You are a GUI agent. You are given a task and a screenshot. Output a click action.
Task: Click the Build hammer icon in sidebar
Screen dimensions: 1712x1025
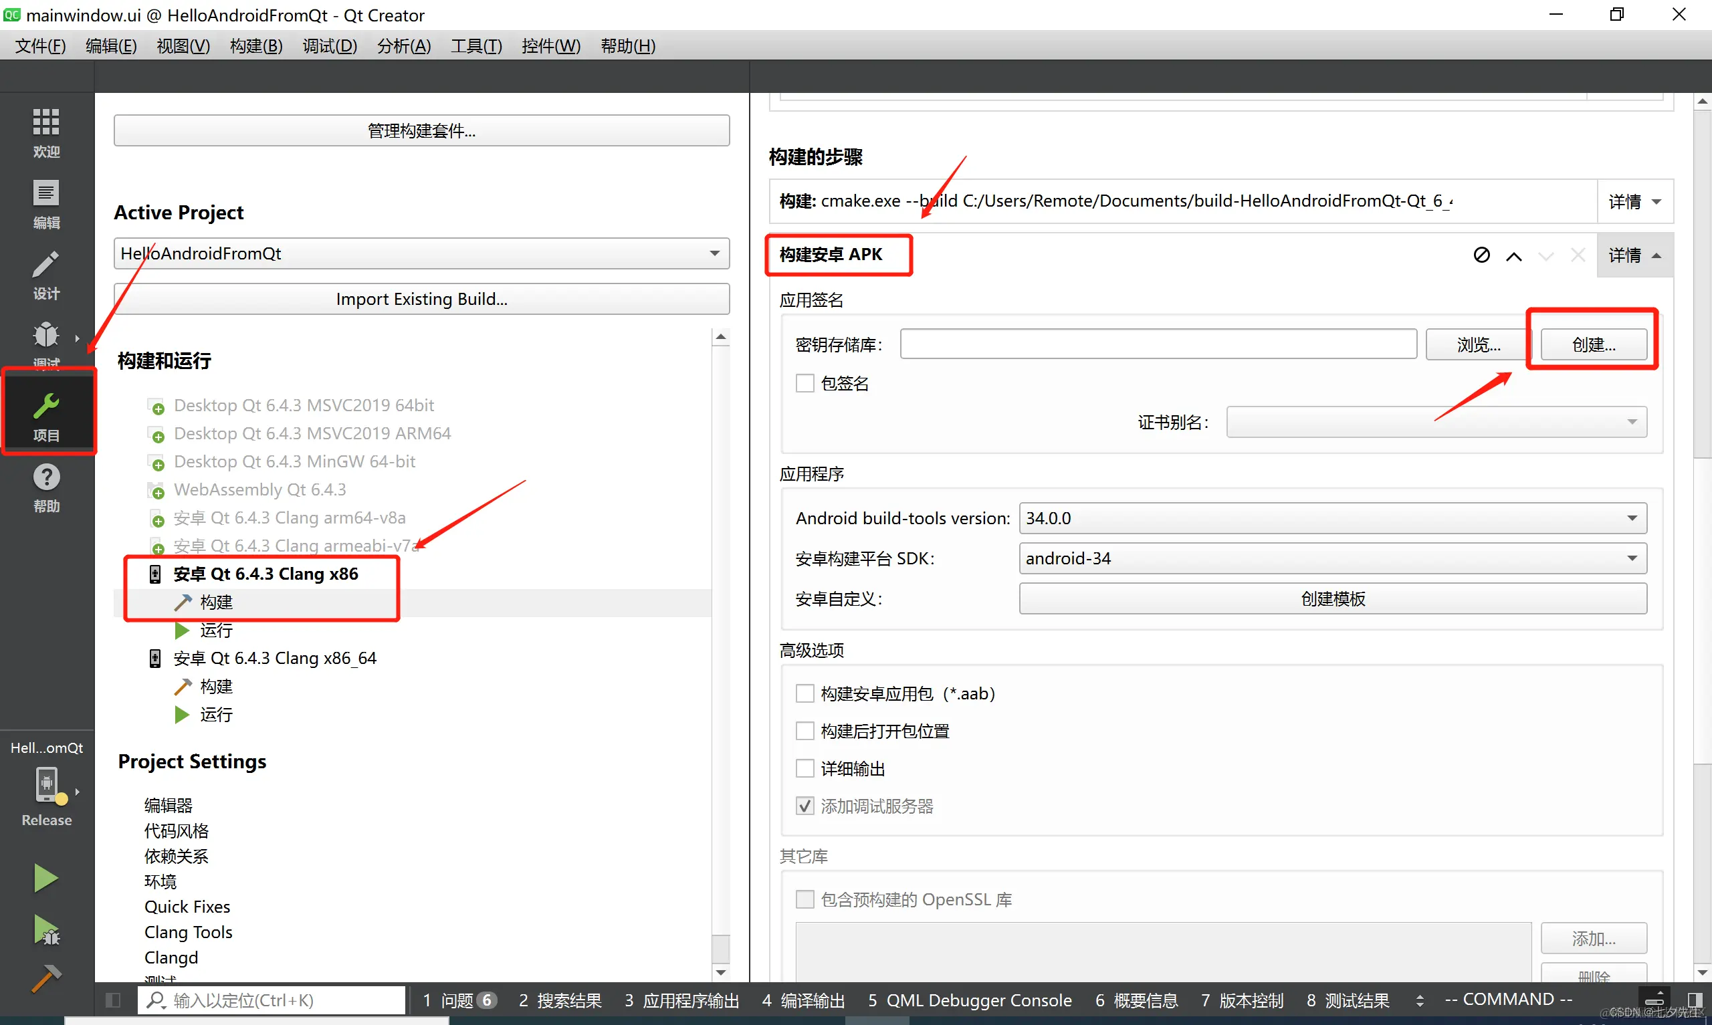click(45, 978)
